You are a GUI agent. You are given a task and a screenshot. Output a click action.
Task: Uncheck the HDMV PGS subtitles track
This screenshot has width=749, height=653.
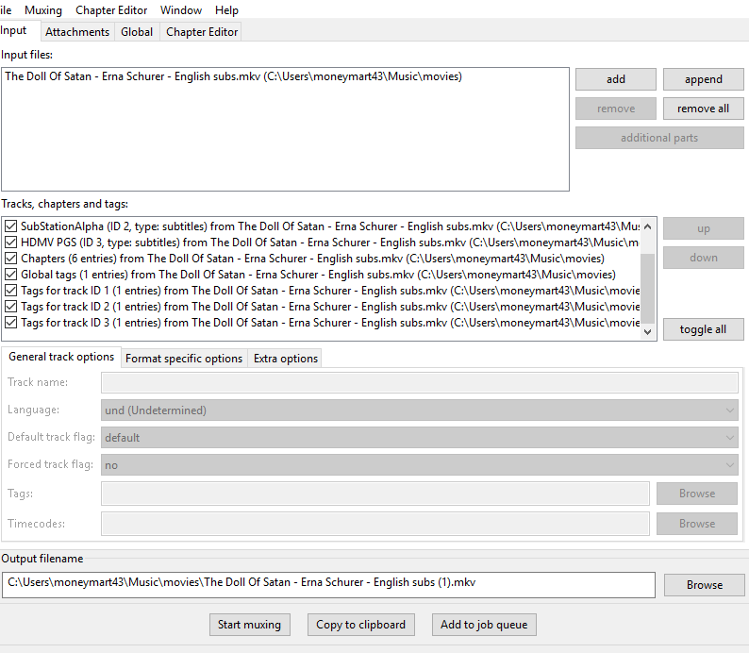[11, 243]
